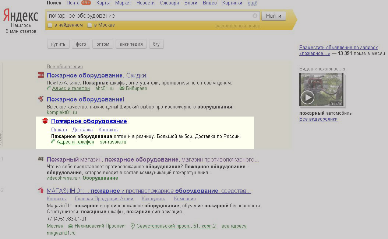Image resolution: width=388 pixels, height=239 pixels.
Task: Click the abc01.ru domain text
Action: pos(105,88)
